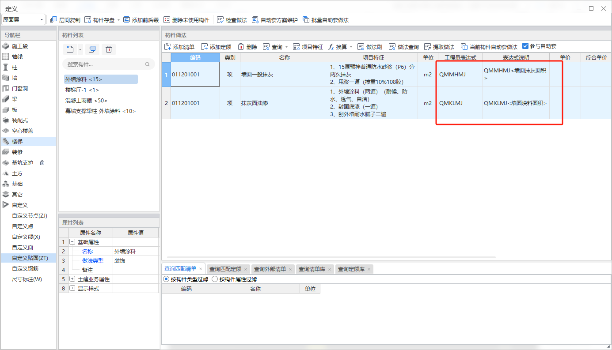Click the 提取做法 icon

(427, 46)
